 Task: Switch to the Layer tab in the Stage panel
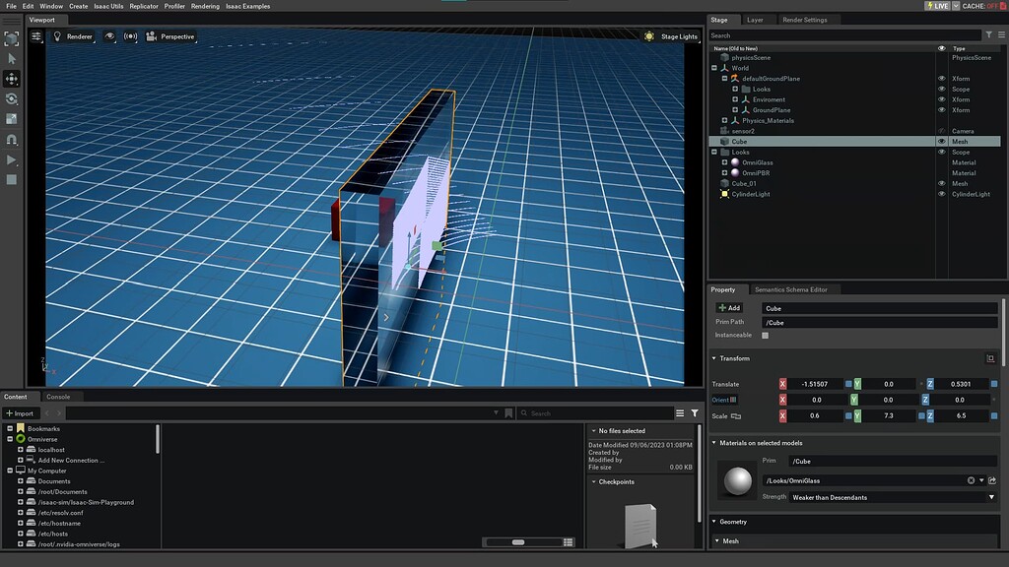[x=757, y=20]
